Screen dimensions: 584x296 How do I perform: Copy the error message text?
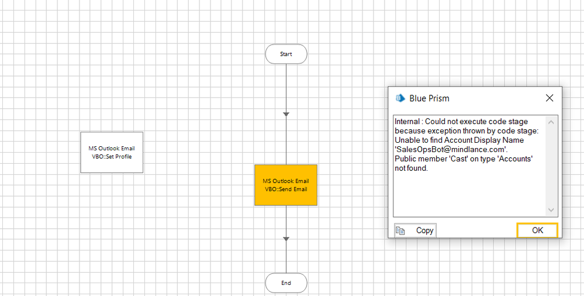tap(415, 230)
